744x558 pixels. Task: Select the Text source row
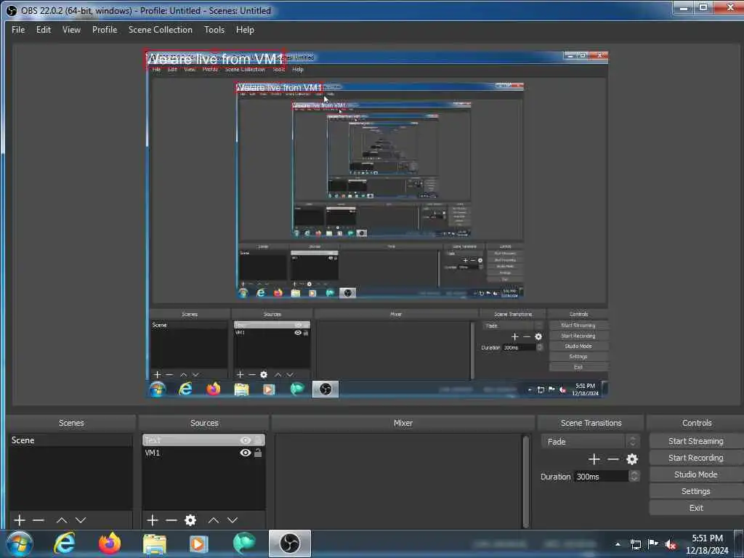(203, 440)
